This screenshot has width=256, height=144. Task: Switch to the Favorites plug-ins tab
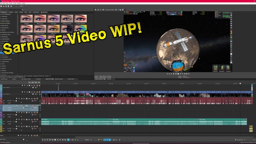click(x=44, y=12)
